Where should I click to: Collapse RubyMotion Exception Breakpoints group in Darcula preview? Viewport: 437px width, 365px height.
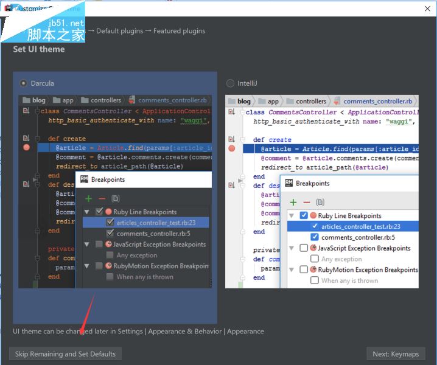click(x=86, y=266)
